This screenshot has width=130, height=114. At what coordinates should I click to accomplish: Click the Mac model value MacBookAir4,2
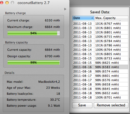point(49,82)
